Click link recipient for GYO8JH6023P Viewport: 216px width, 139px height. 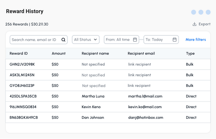point(139,86)
